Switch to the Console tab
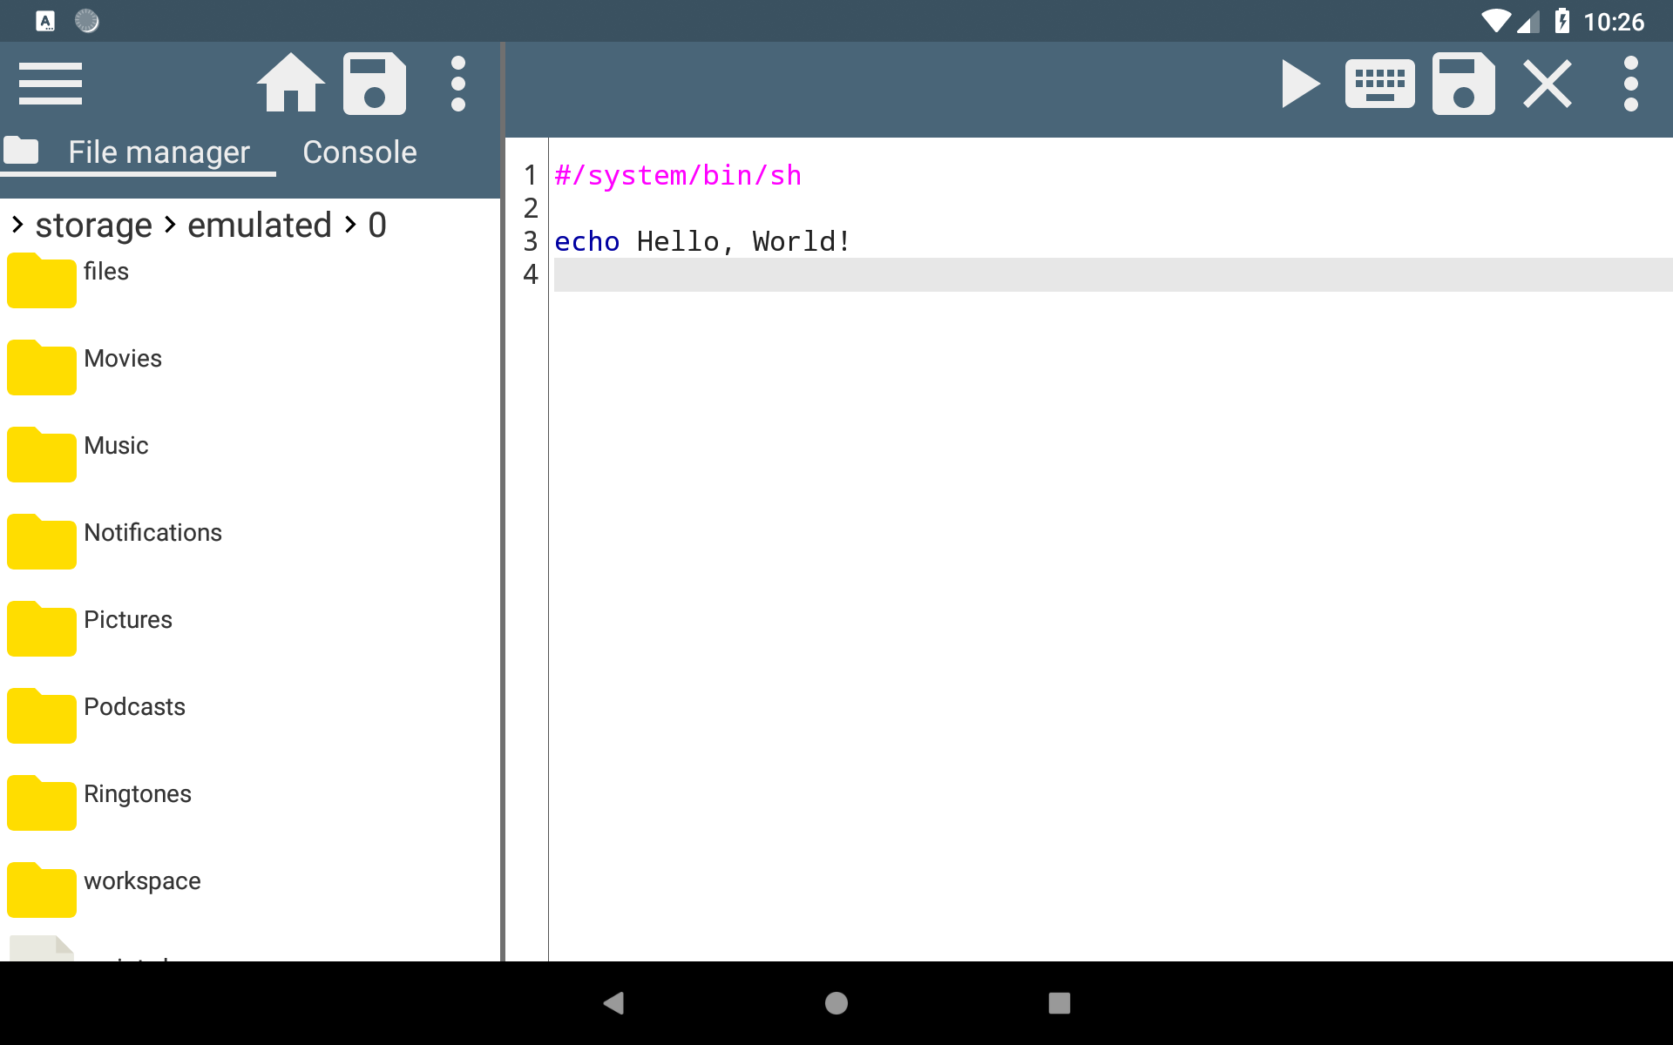The height and width of the screenshot is (1045, 1673). tap(359, 151)
